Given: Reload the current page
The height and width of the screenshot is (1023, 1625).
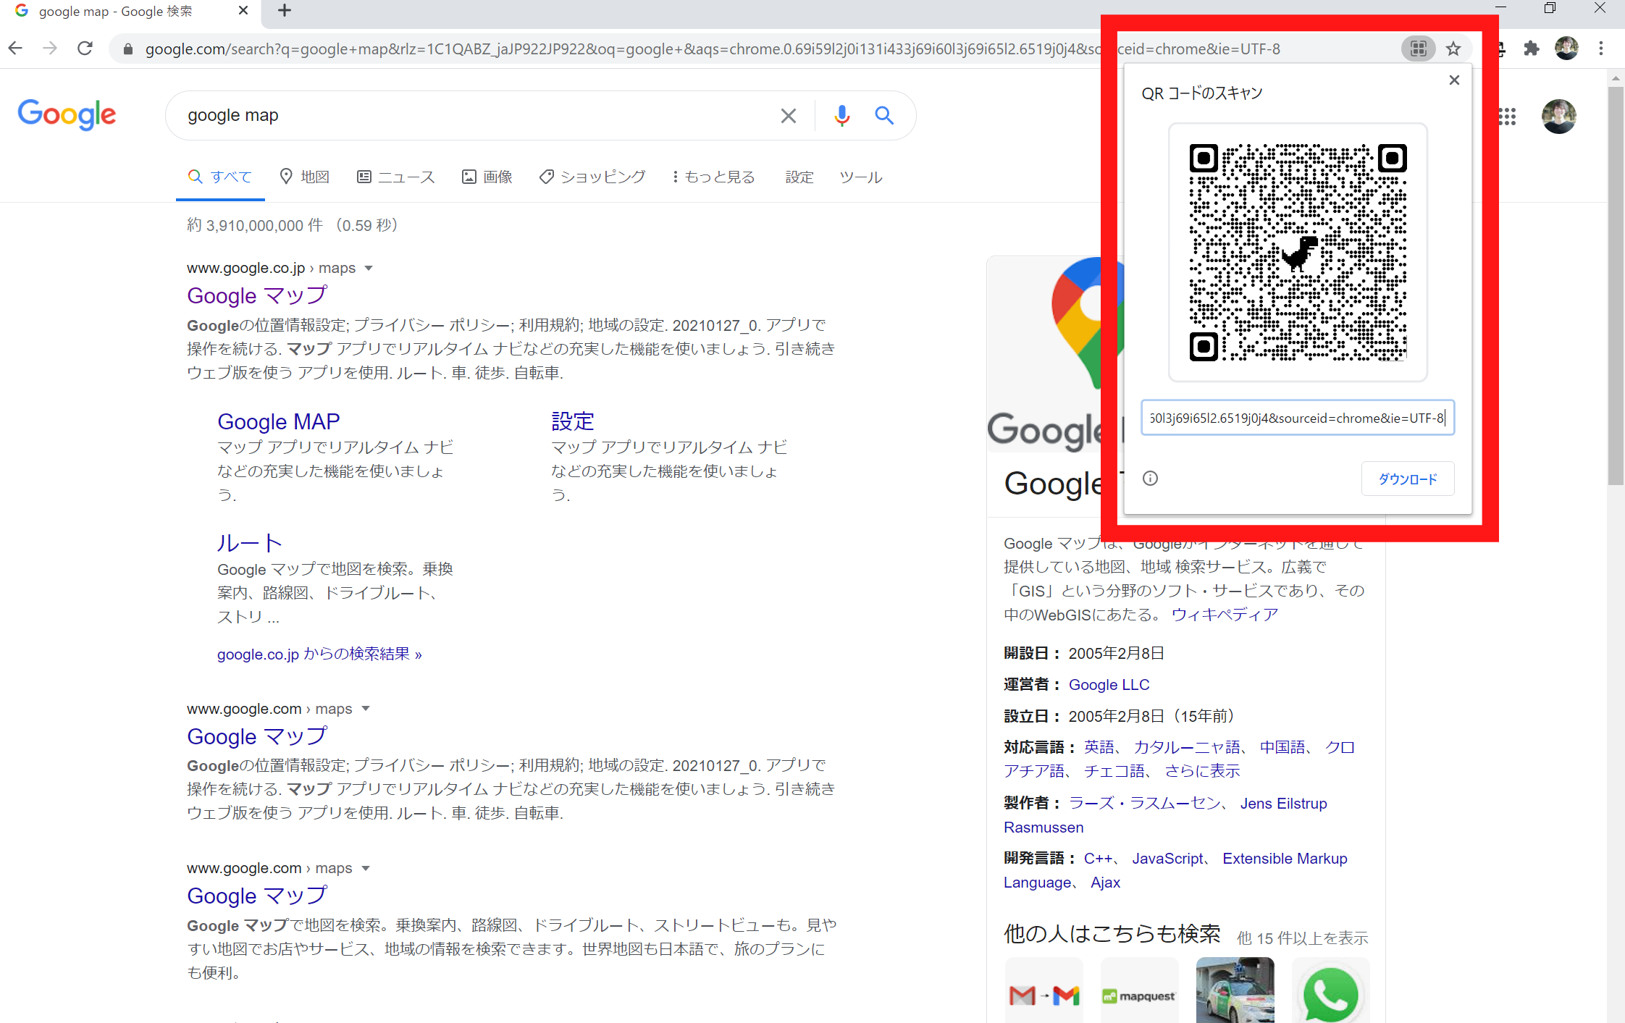Looking at the screenshot, I should click(85, 49).
